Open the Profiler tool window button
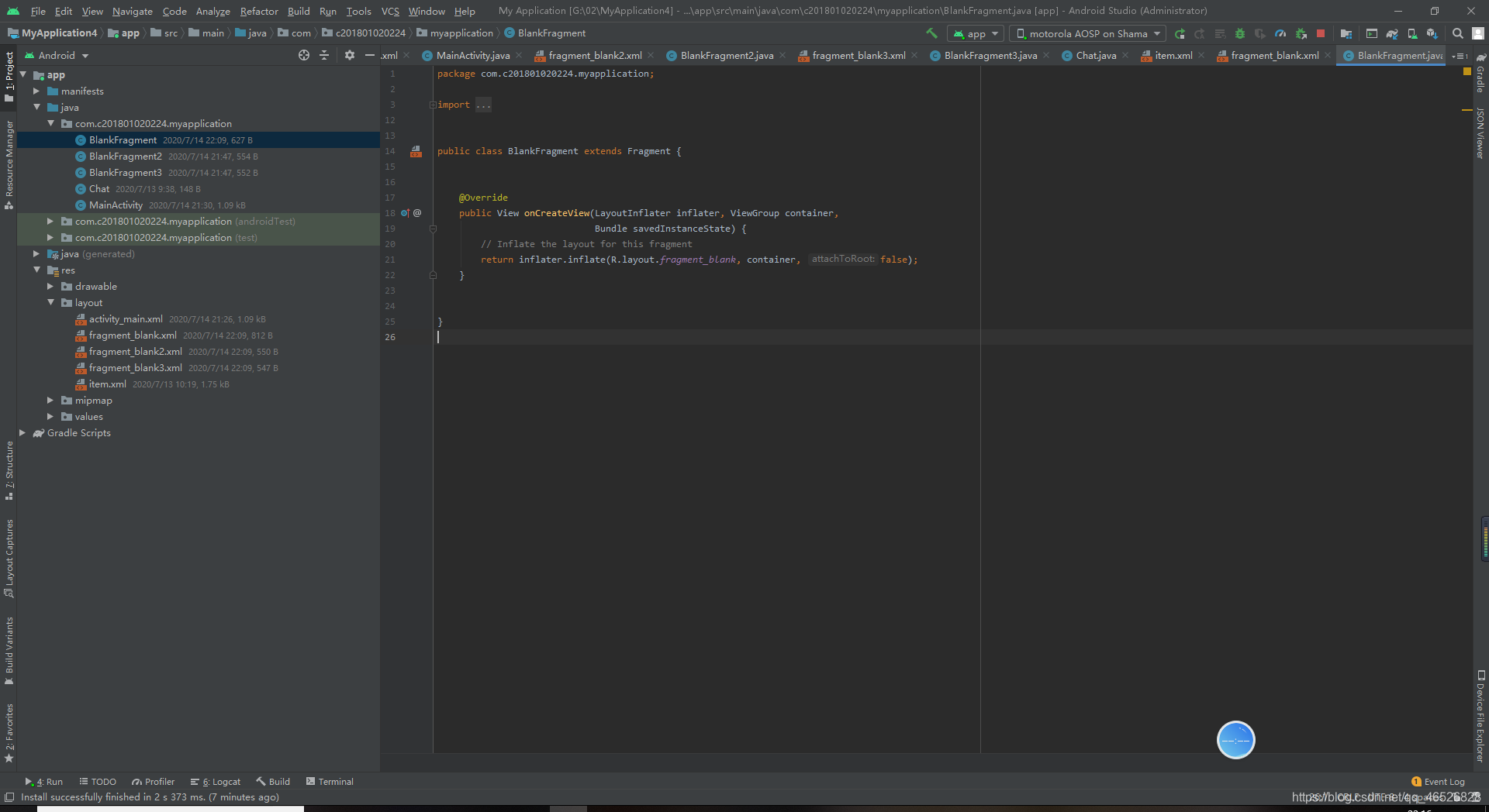Image resolution: width=1489 pixels, height=812 pixels. 153,782
